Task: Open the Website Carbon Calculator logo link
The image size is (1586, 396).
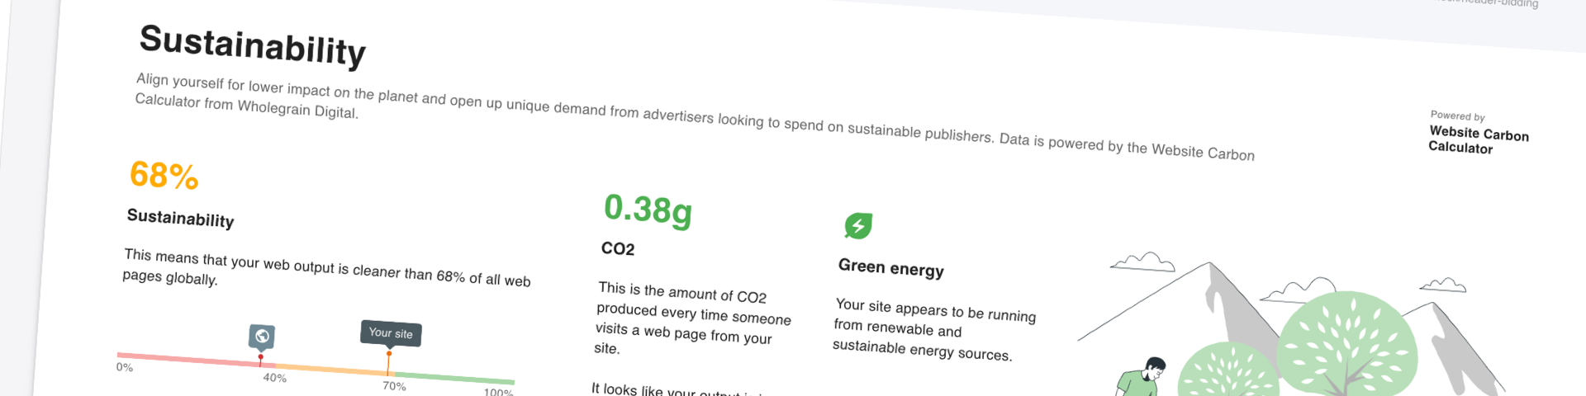Action: click(x=1478, y=140)
